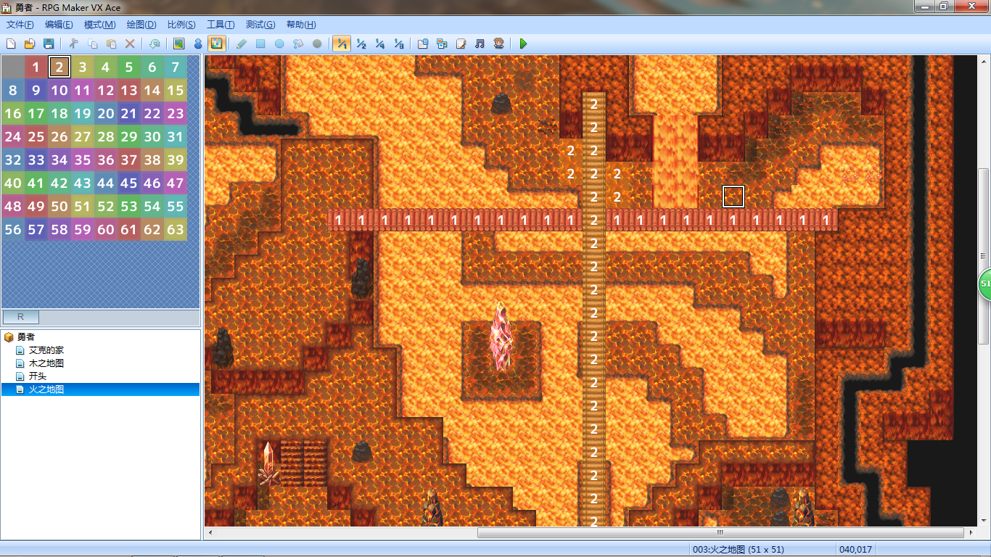The width and height of the screenshot is (991, 557).
Task: Open project via folder icon
Action: point(30,44)
